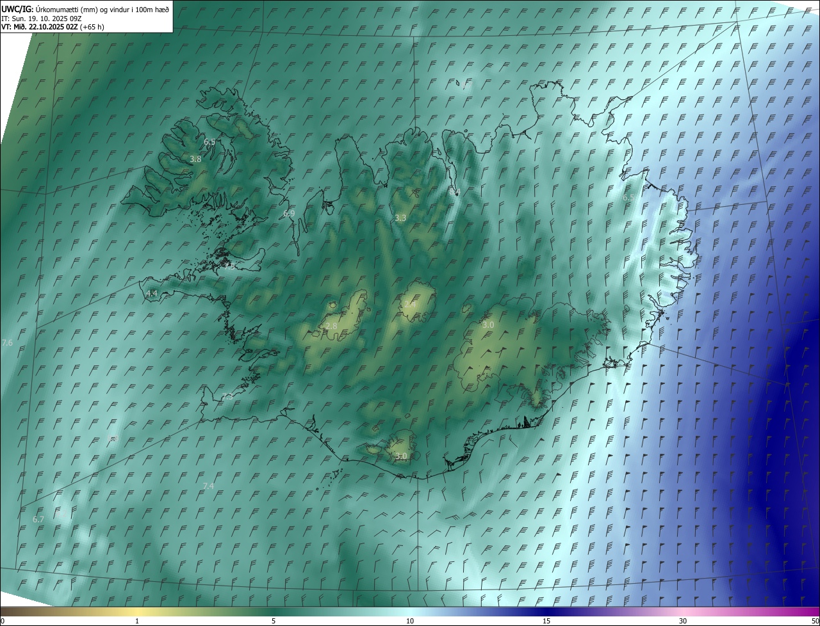
Task: Select the '2.8' value on the glacier
Action: [x=331, y=326]
